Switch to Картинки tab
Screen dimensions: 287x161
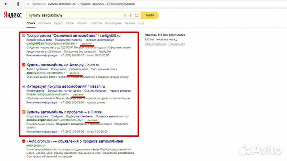click(44, 23)
